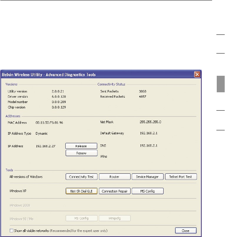Open the Router tool
225x237 pixels.
(114, 177)
